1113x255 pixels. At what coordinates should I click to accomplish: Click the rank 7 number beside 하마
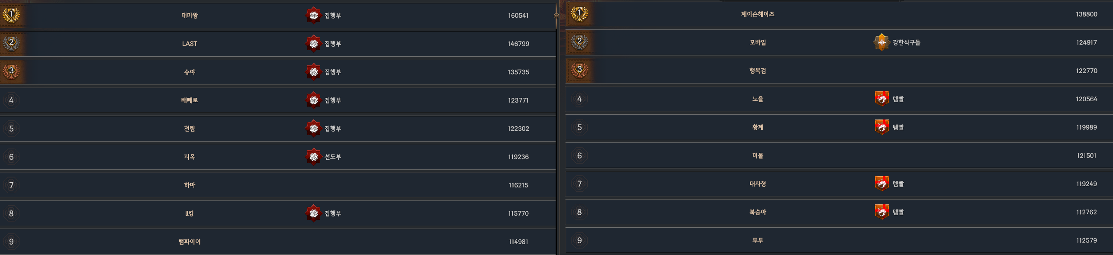(11, 185)
